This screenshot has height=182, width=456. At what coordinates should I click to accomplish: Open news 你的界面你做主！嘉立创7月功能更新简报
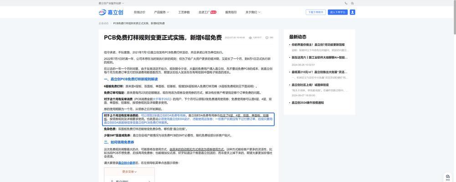click(318, 45)
